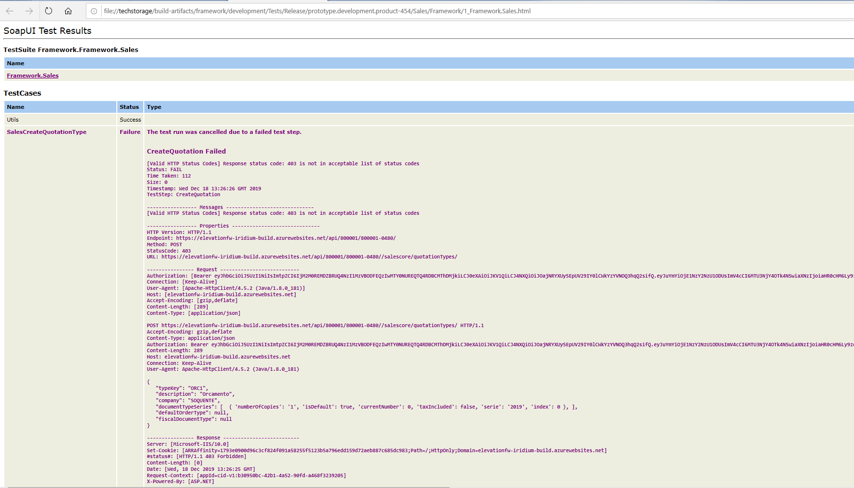Image resolution: width=854 pixels, height=488 pixels.
Task: Select the Endpoint URL line
Action: click(x=271, y=238)
